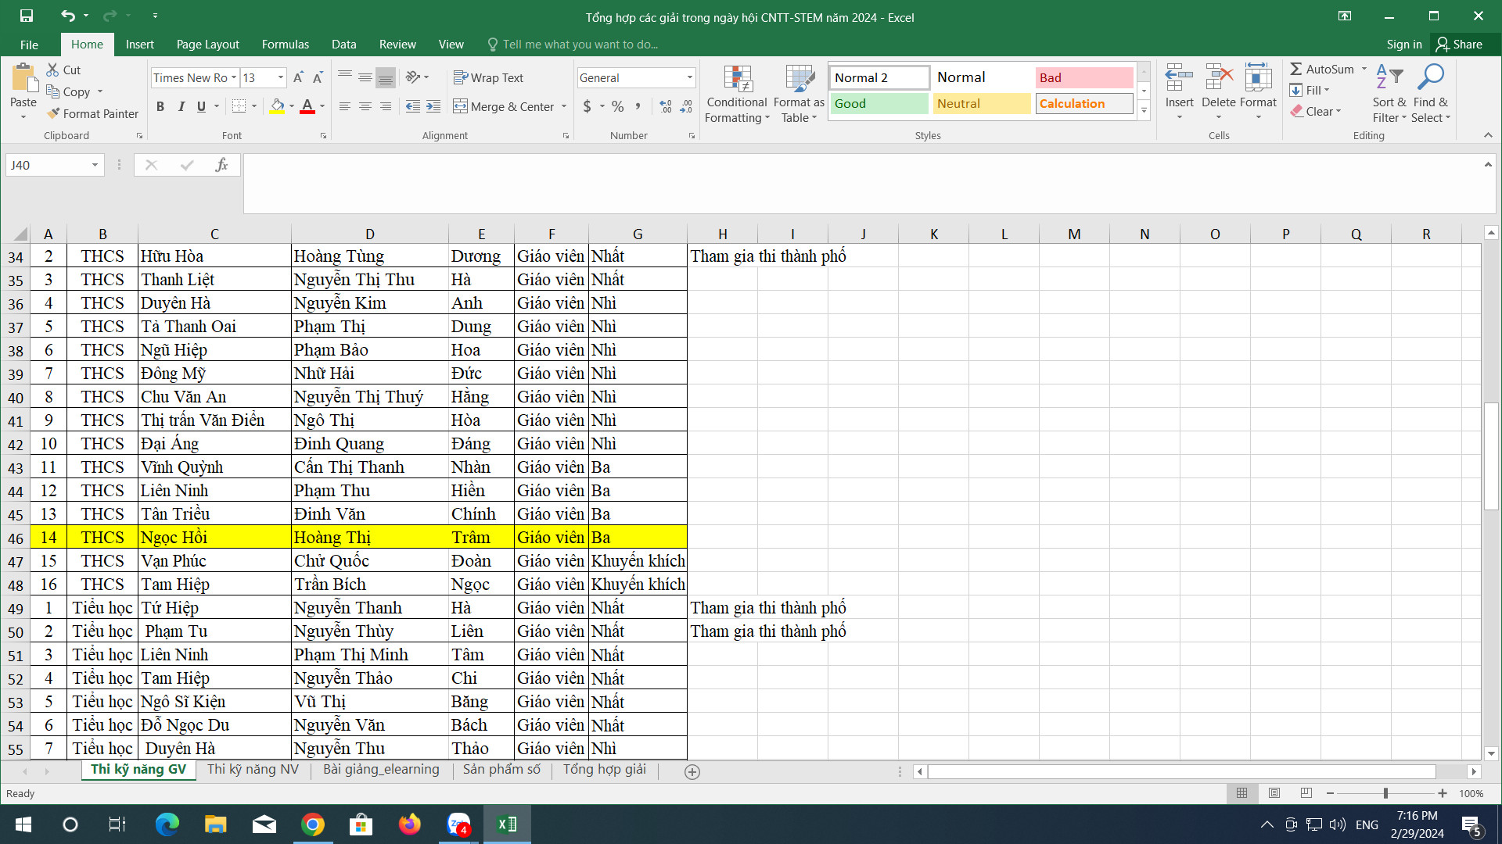Click the Increase Indent icon
Image resolution: width=1502 pixels, height=844 pixels.
433,106
